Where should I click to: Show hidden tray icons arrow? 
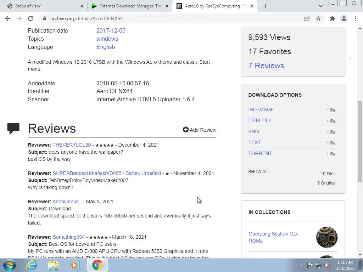pos(301,265)
